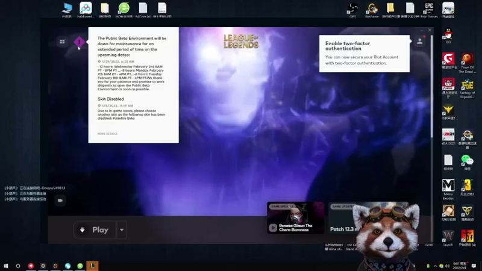This screenshot has height=271, width=482.
Task: Open the FACore.ini file icon
Action: click(143, 10)
